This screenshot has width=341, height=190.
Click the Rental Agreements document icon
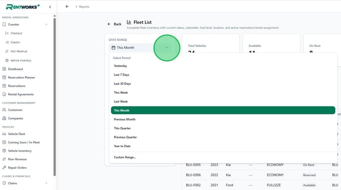pyautogui.click(x=4, y=94)
